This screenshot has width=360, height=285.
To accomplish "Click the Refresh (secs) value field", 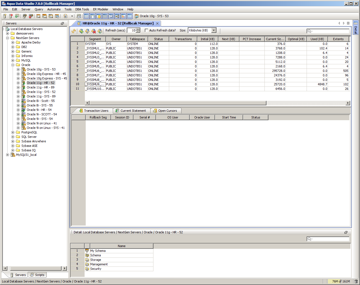I will click(132, 30).
